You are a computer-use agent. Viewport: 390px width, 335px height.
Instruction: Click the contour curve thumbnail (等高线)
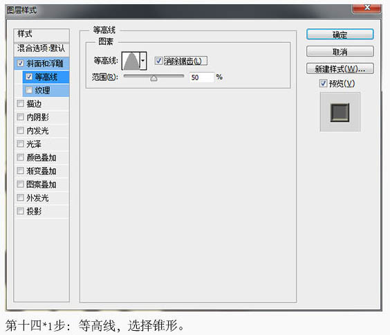[131, 60]
